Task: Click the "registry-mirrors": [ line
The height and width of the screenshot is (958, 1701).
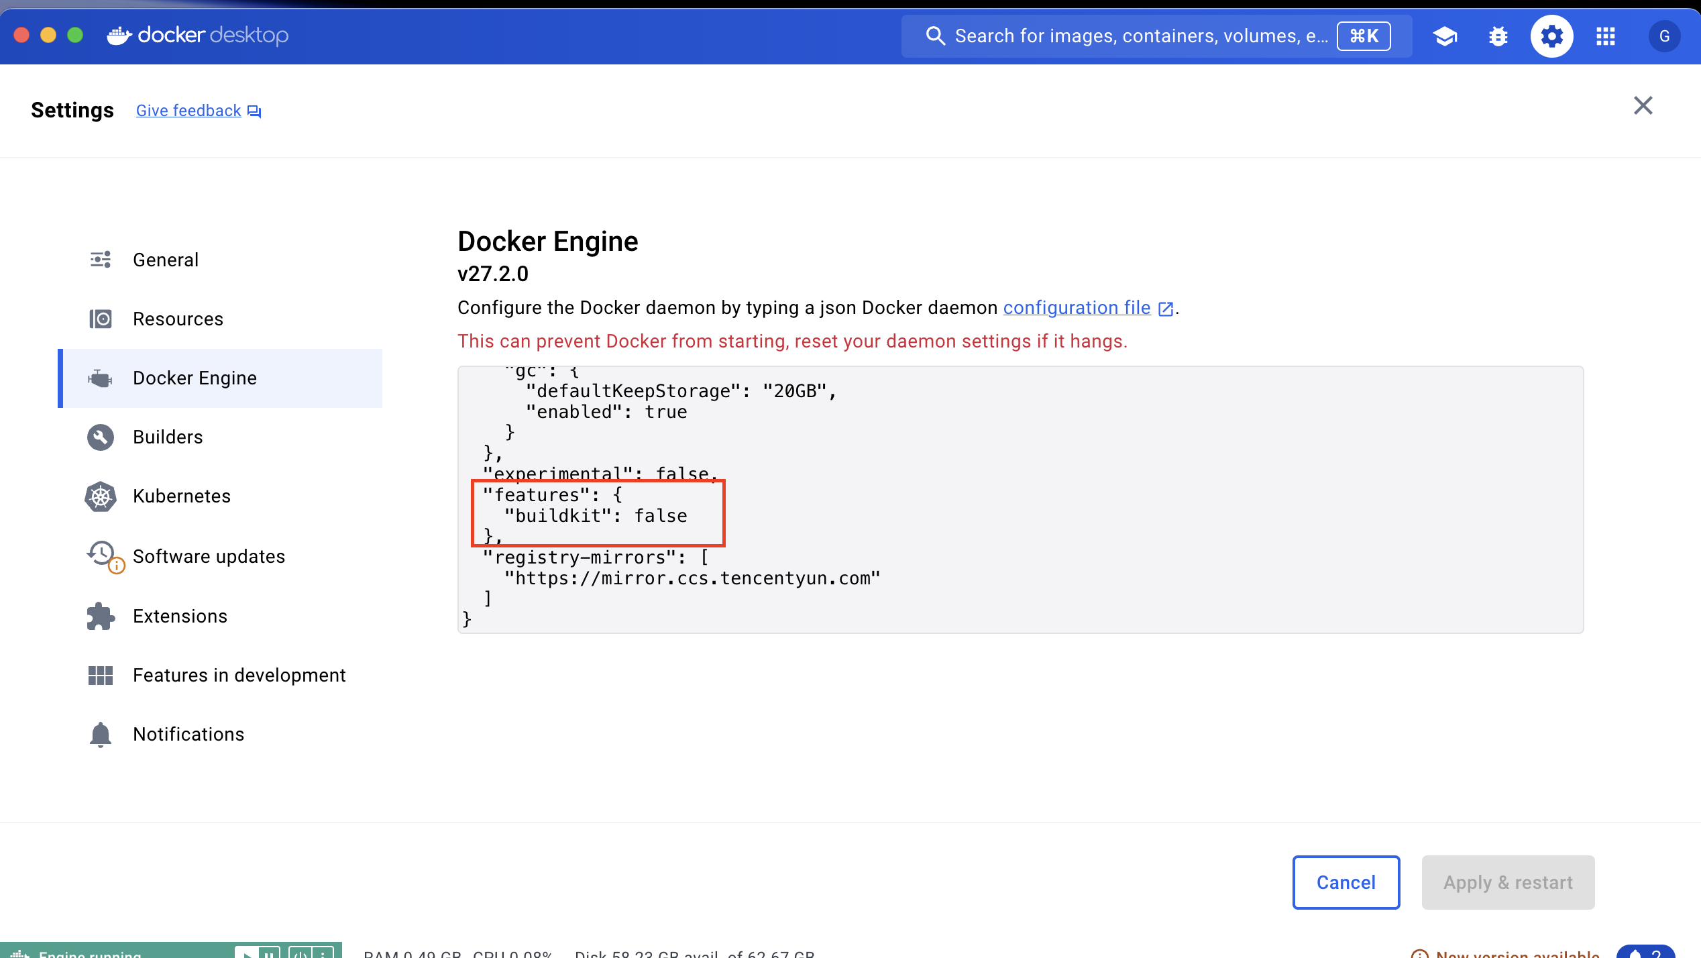Action: pos(596,557)
